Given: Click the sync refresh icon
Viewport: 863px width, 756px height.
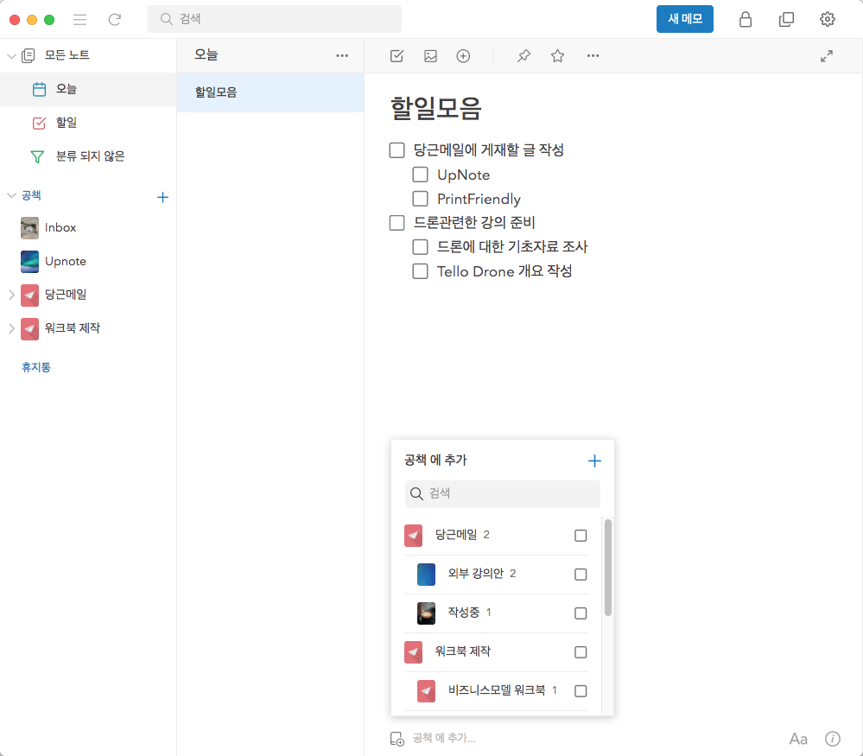Looking at the screenshot, I should click(x=115, y=20).
